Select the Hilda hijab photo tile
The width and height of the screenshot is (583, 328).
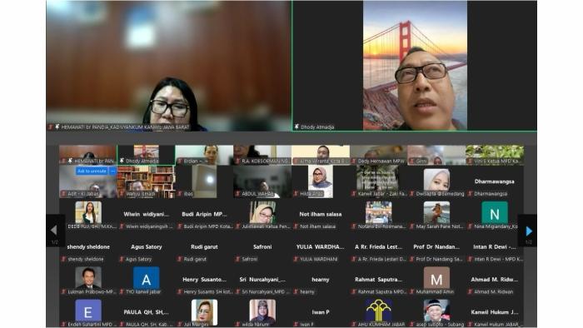tap(321, 181)
